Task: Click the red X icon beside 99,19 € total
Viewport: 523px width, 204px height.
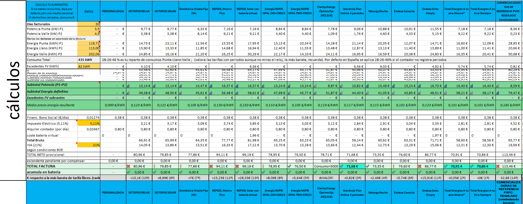Action: point(237,166)
